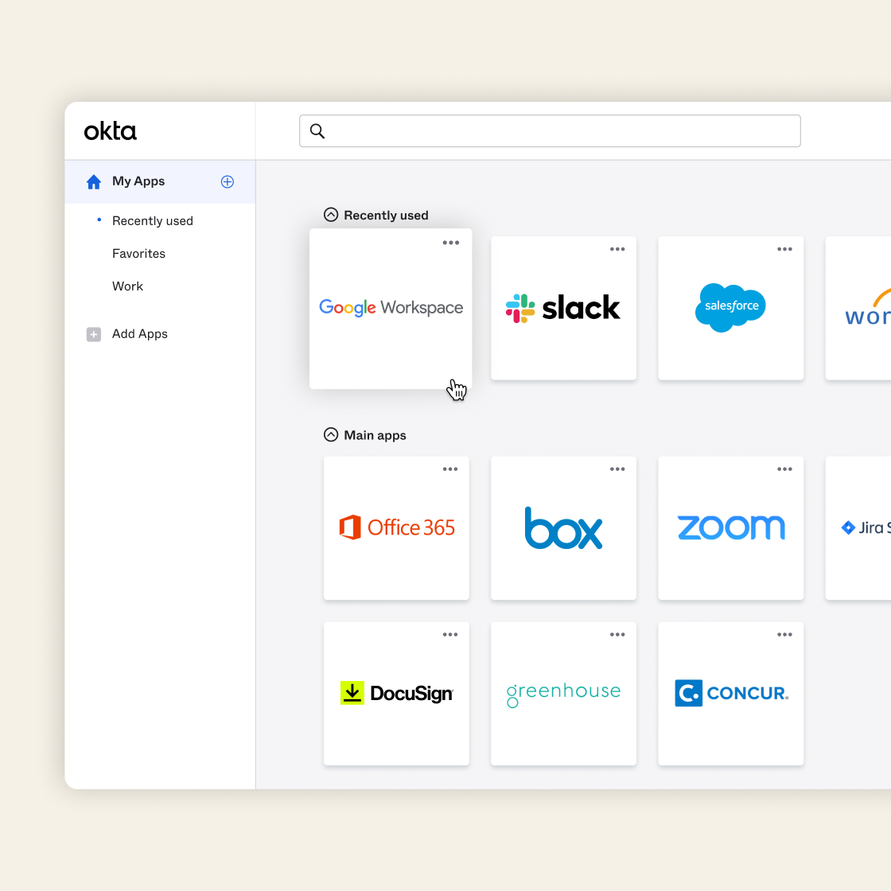Image resolution: width=891 pixels, height=891 pixels.
Task: Go to Favorites in the sidebar
Action: [138, 254]
